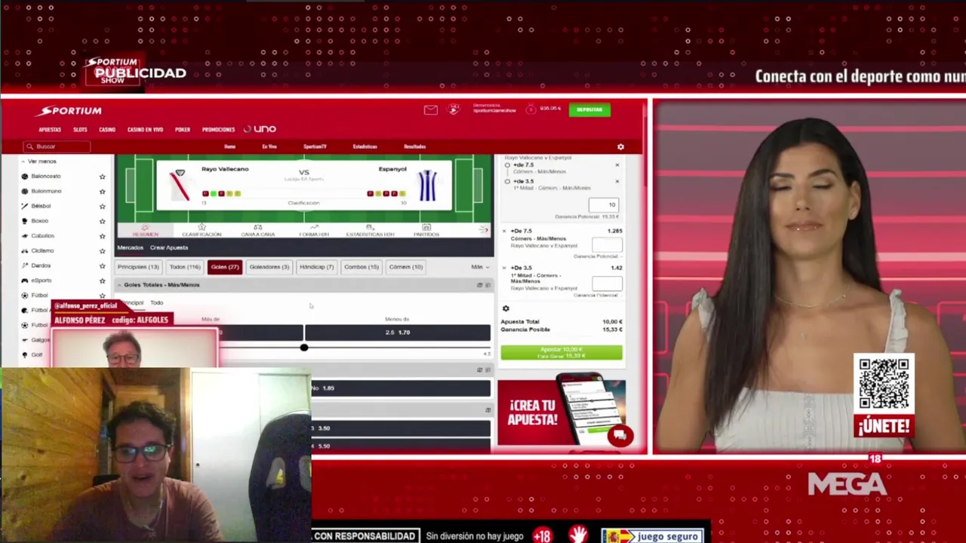Go to Estadísticas section
Image resolution: width=966 pixels, height=543 pixels.
click(x=365, y=147)
